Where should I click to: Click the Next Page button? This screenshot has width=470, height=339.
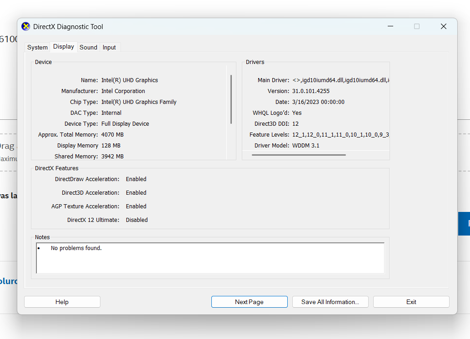(x=249, y=302)
